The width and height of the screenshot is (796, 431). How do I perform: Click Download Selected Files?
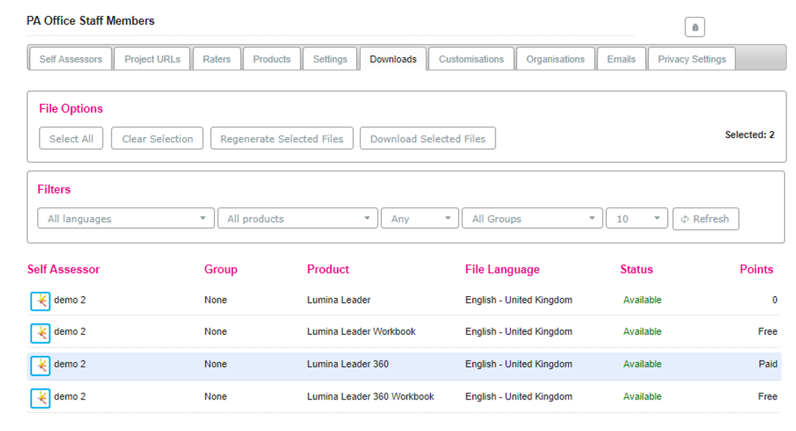428,138
